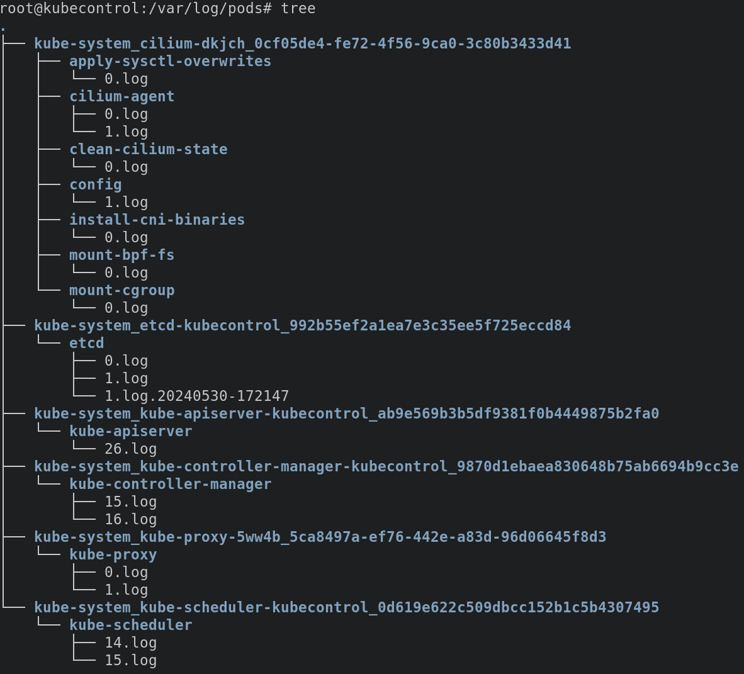
Task: Select the apply-sysctl-overwrites folder entry
Action: (x=170, y=61)
